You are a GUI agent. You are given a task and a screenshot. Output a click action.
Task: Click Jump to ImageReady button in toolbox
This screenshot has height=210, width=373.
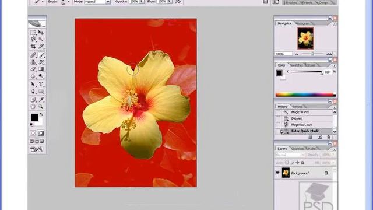[x=37, y=149]
